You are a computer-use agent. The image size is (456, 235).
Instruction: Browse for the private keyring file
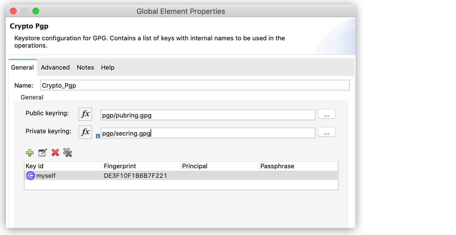(327, 132)
